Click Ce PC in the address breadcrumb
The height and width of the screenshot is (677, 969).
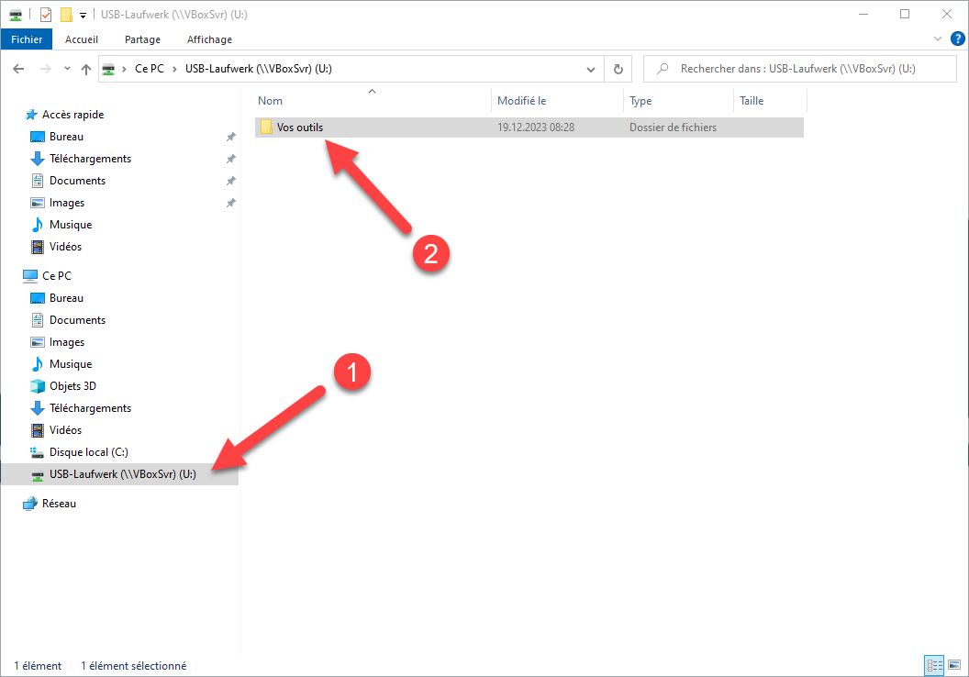[x=150, y=69]
